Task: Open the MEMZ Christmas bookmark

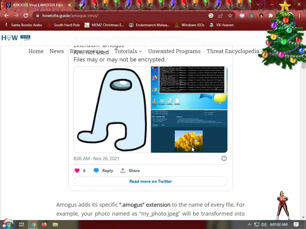Action: [x=104, y=25]
